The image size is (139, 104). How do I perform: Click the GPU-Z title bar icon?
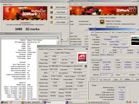(x=38, y=46)
